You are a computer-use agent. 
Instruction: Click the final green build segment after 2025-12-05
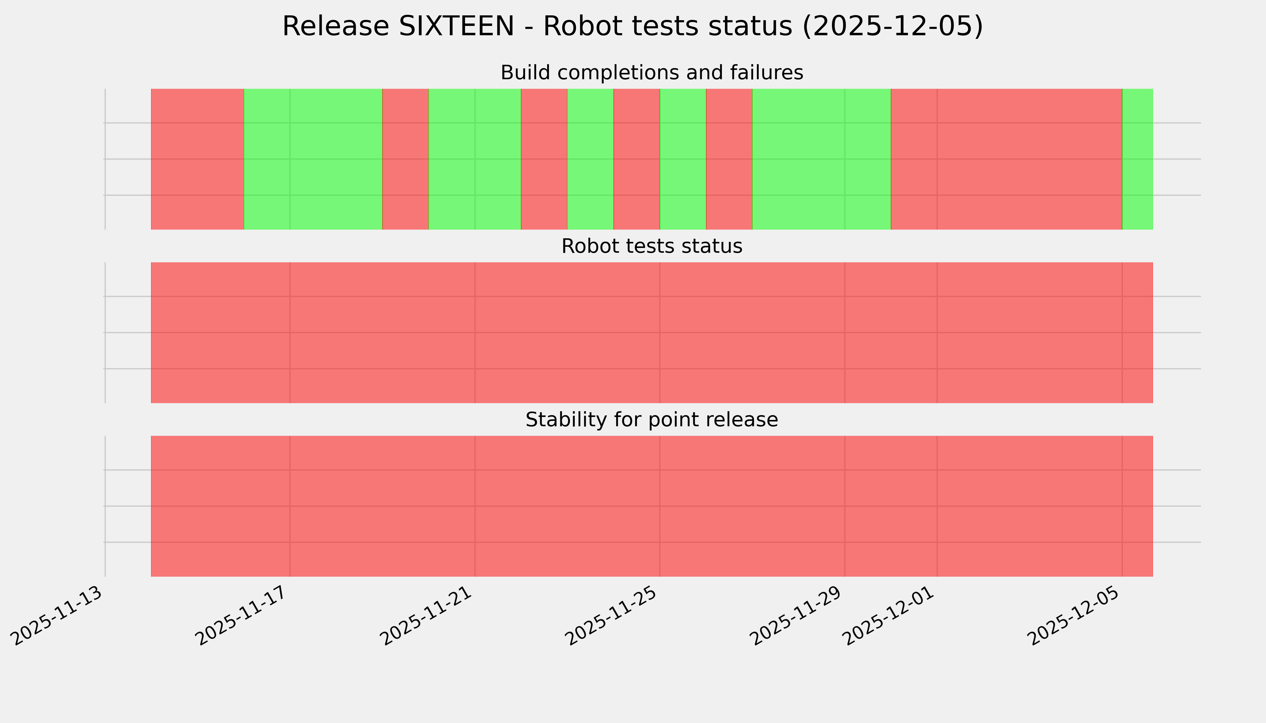click(1137, 159)
